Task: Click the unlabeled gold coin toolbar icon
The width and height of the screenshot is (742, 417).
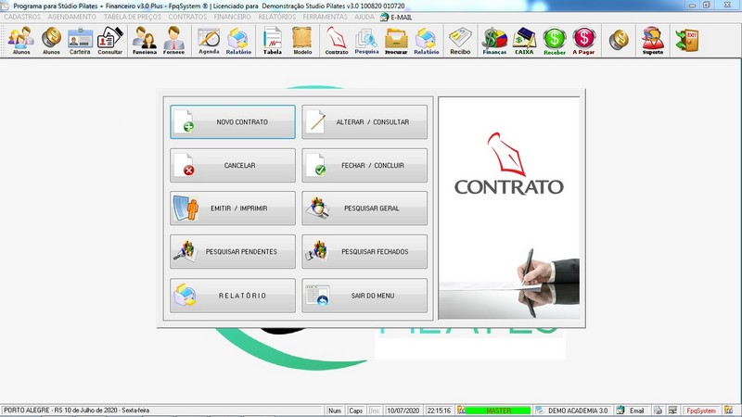Action: [x=619, y=40]
